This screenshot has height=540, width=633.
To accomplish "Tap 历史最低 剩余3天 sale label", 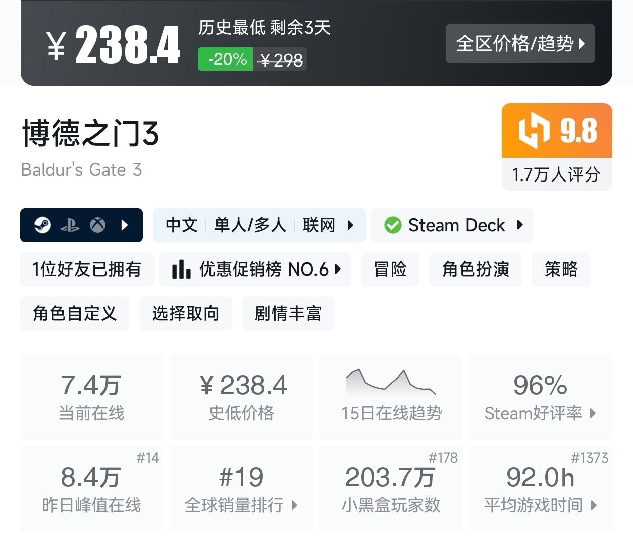I will pos(264,27).
